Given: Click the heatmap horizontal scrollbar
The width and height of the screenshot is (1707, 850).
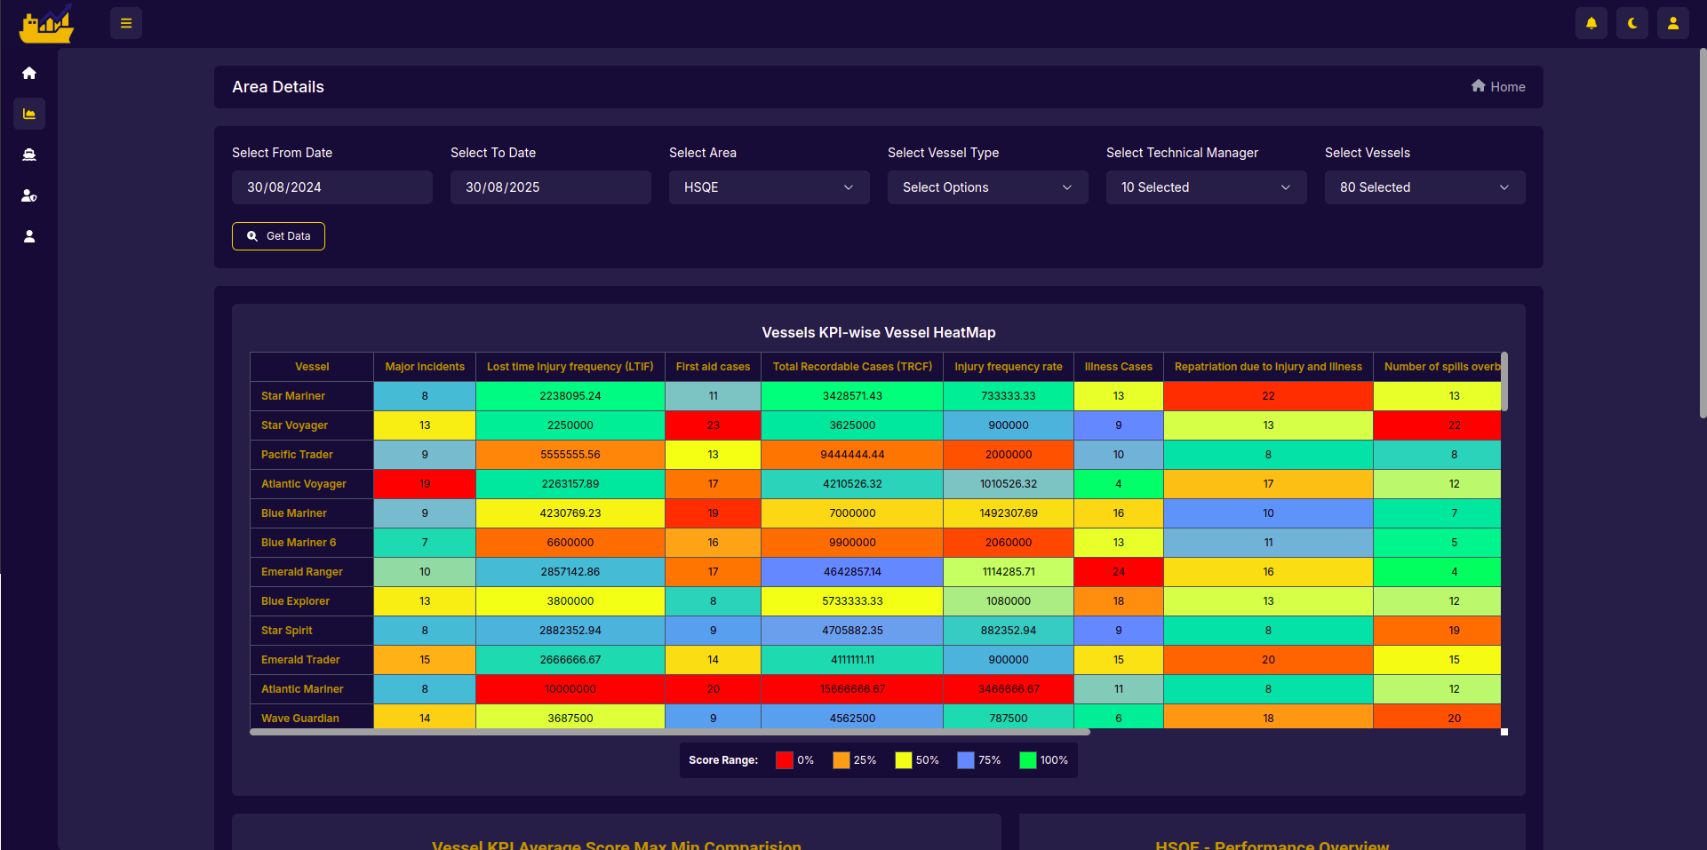Looking at the screenshot, I should coord(669,733).
